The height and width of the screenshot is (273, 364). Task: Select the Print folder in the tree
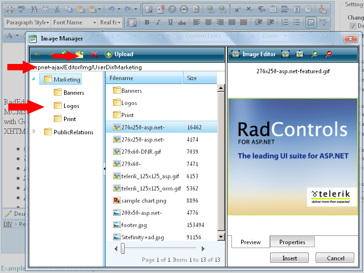[x=65, y=119]
